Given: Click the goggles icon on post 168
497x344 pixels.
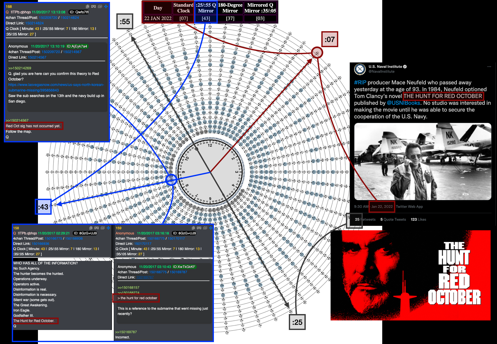Looking at the screenshot, I should 93,6.
